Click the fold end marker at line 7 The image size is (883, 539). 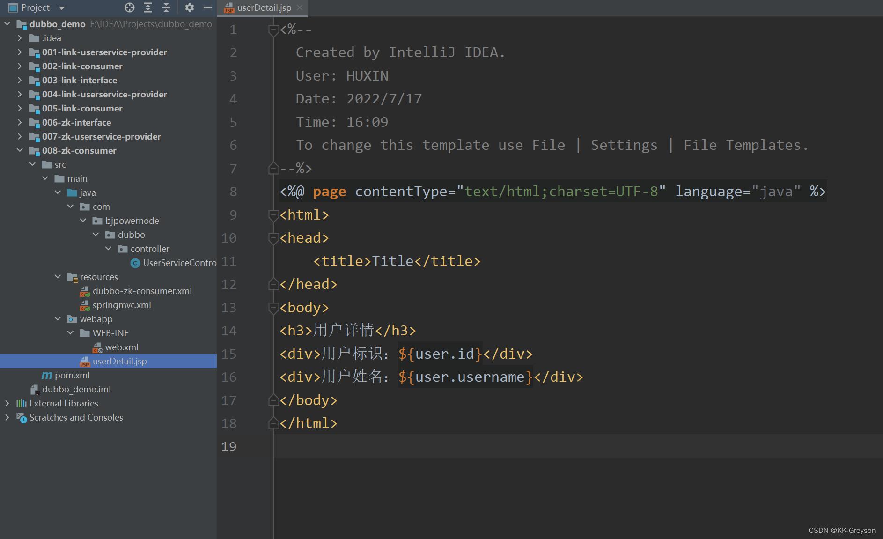click(273, 168)
